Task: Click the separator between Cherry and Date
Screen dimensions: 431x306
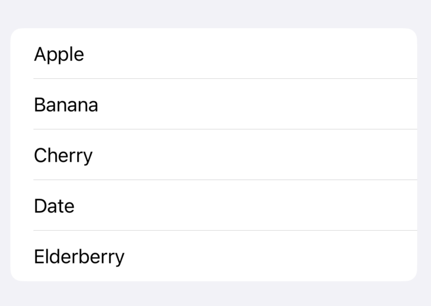Action: coord(225,179)
